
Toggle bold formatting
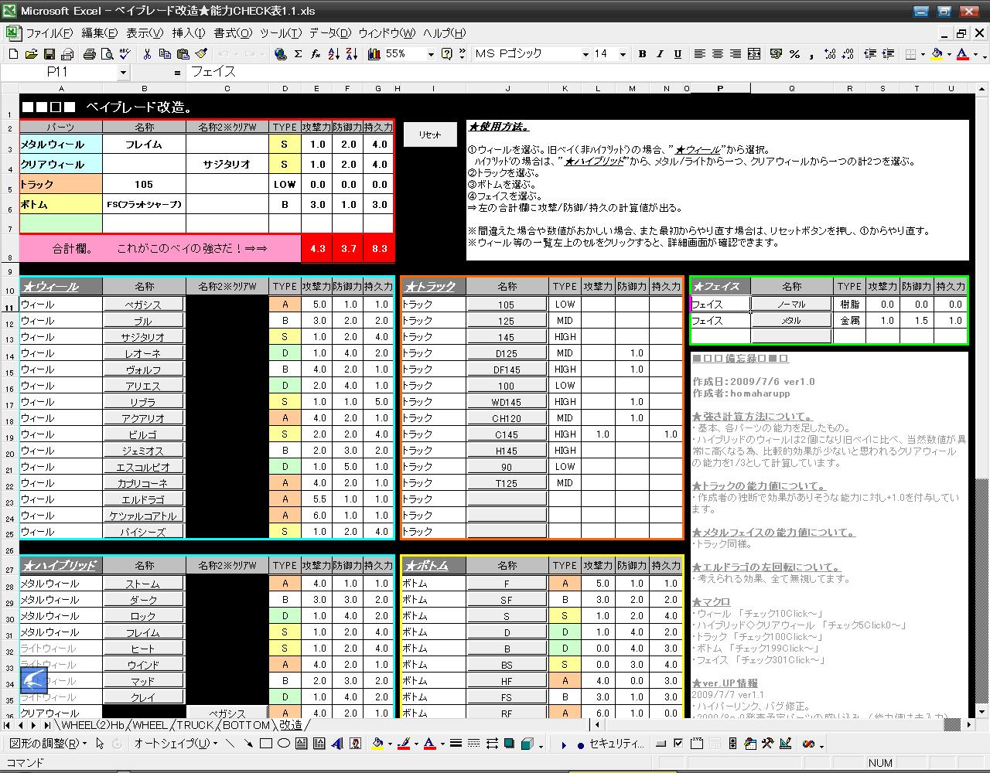(642, 54)
